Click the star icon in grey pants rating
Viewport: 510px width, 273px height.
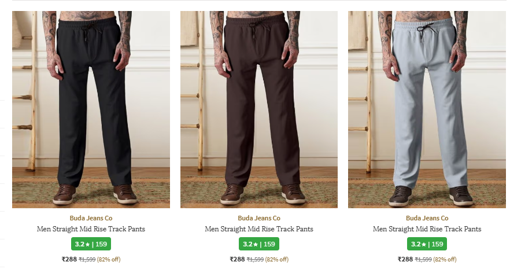423,244
